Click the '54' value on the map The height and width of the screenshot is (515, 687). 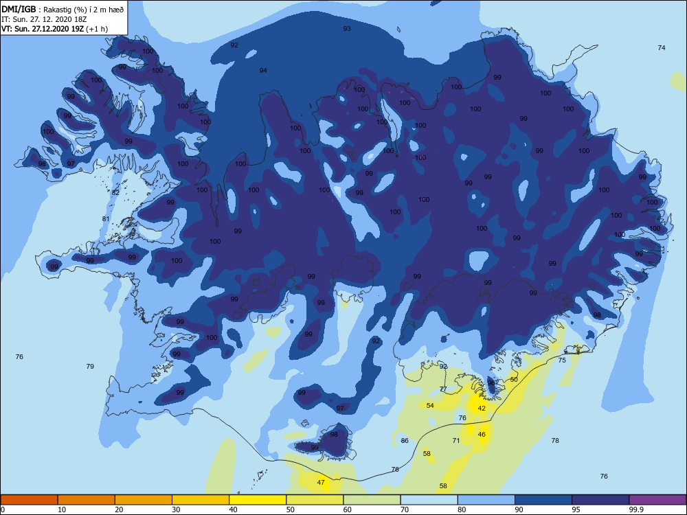[x=430, y=406]
